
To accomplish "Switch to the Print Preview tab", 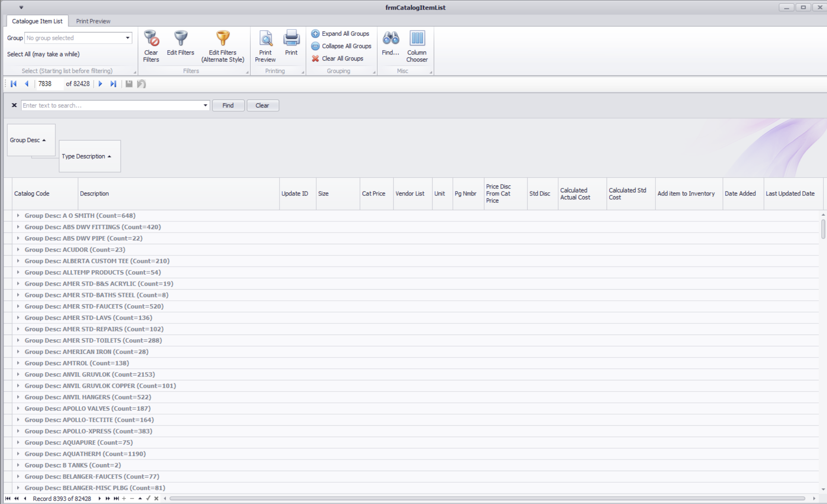I will pos(93,21).
